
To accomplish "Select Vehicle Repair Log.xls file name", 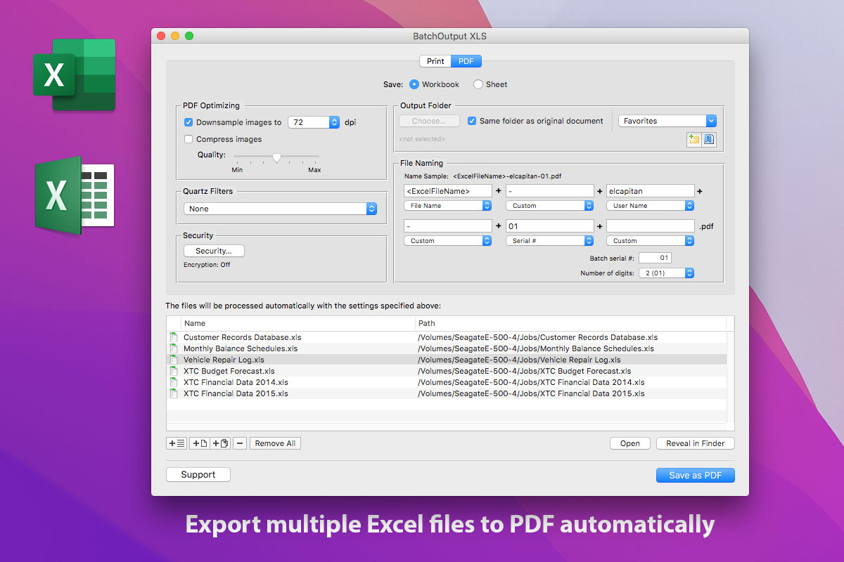I will (x=224, y=360).
